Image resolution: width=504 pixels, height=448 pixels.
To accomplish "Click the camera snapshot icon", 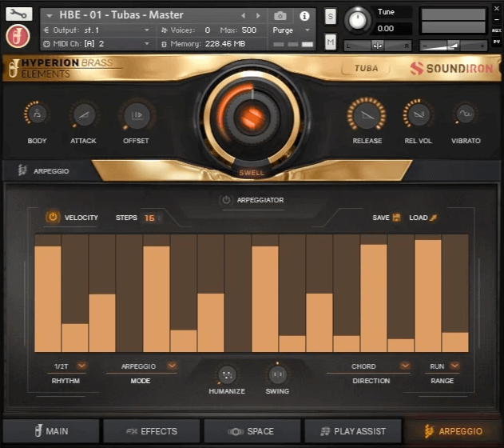I will coord(280,15).
